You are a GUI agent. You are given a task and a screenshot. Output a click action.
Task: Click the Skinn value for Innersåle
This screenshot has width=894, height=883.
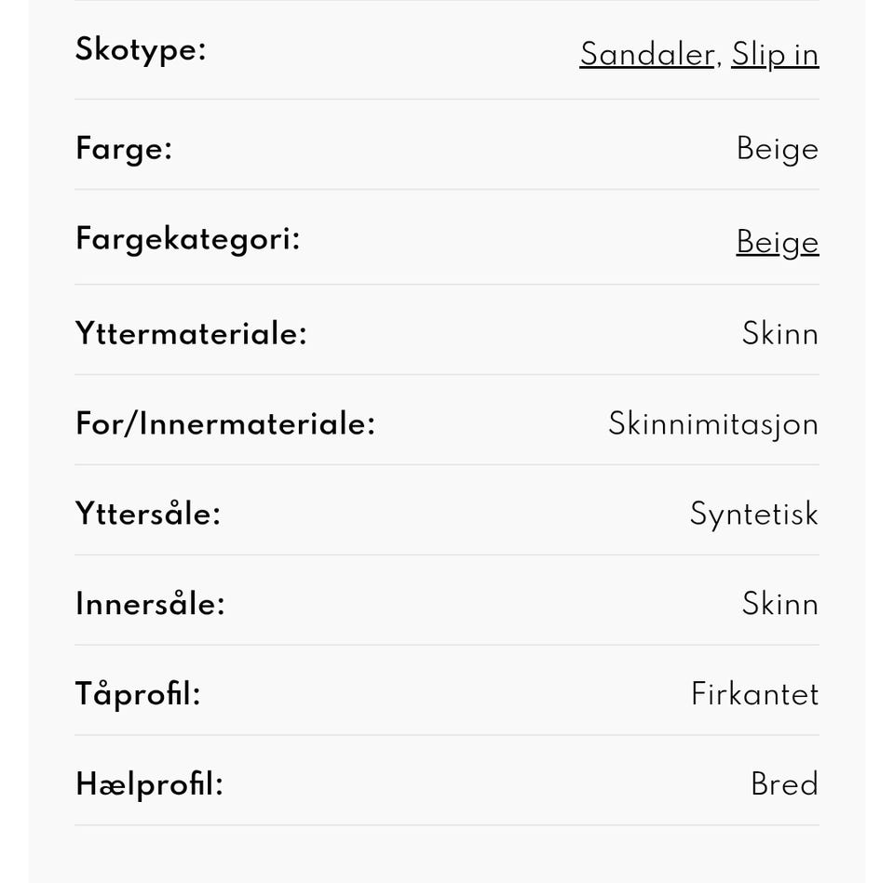click(x=779, y=604)
